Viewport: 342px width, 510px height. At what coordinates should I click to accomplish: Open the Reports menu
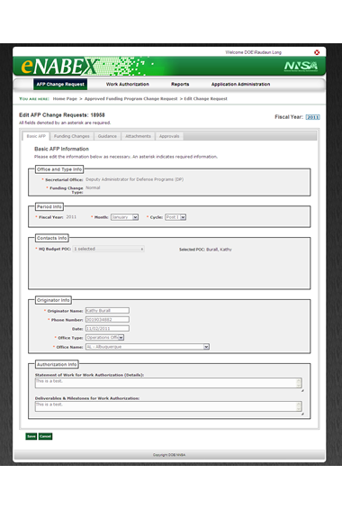click(x=180, y=84)
